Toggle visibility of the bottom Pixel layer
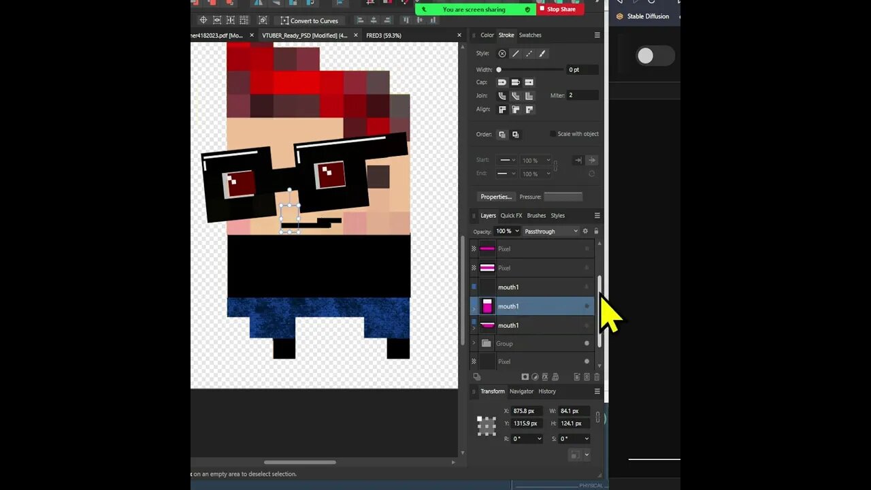Screen dimensions: 871x490 [587, 361]
